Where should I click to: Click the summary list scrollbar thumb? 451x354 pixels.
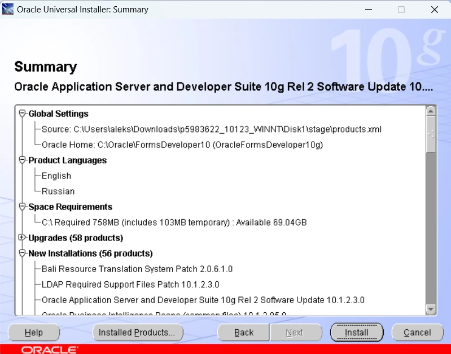click(431, 134)
